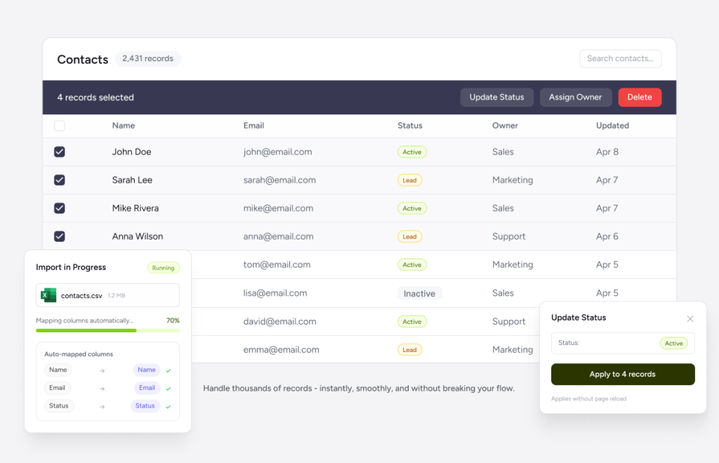The width and height of the screenshot is (719, 463).
Task: Click the Sarah Lee name cell
Action: click(x=132, y=180)
